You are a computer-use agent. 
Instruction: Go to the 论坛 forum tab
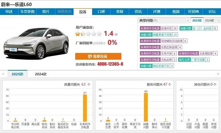click(x=212, y=11)
